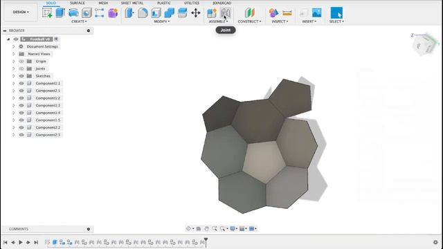This screenshot has height=249, width=443.
Task: Click the ViewCube
Action: 424,44
